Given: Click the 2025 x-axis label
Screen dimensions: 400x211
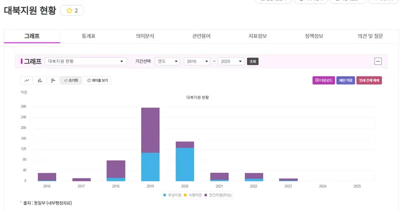Looking at the screenshot, I should [x=357, y=186].
